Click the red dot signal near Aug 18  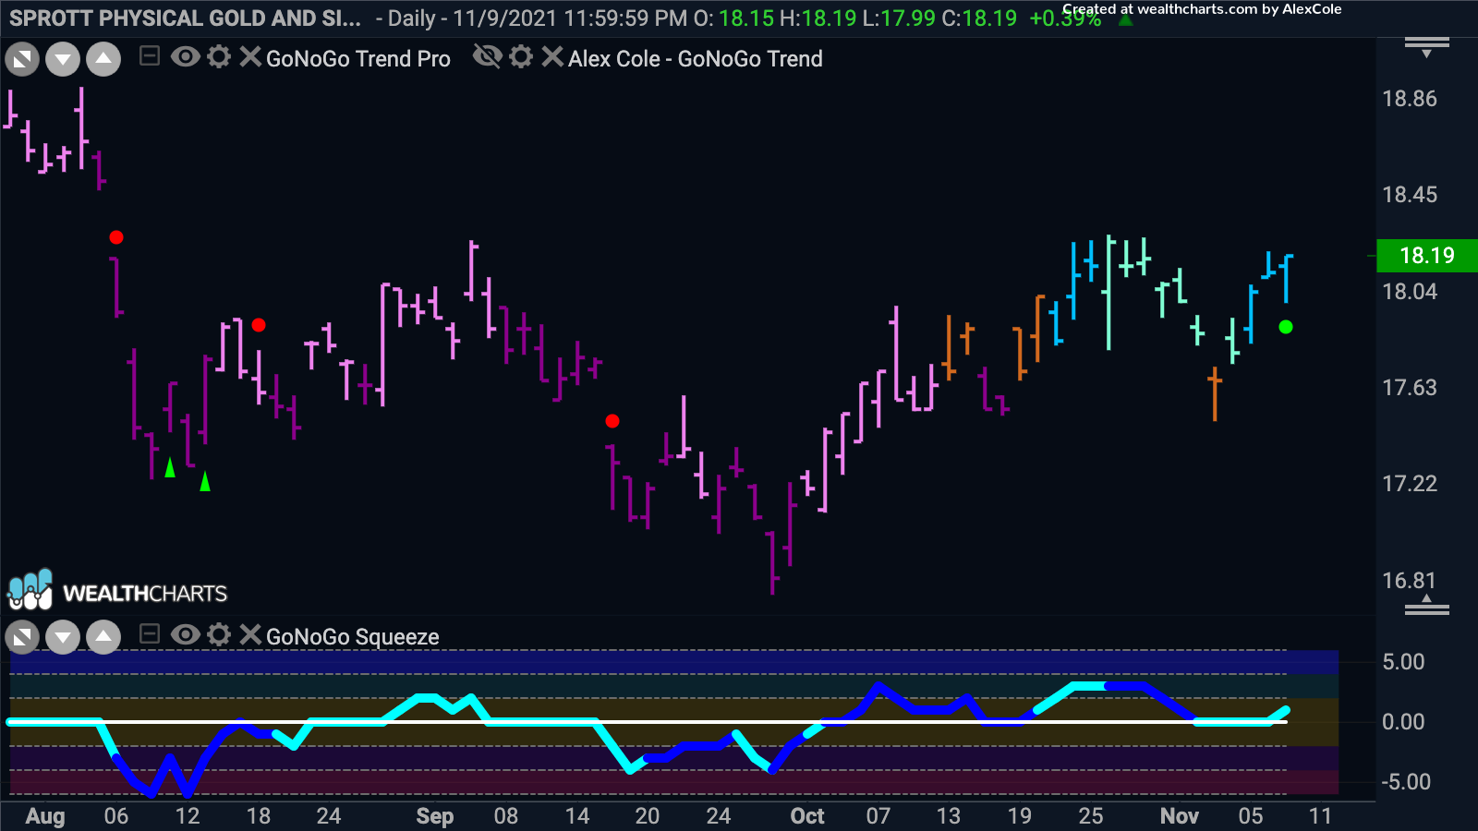[x=259, y=325]
